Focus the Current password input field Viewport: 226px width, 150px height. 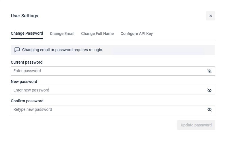(108, 71)
